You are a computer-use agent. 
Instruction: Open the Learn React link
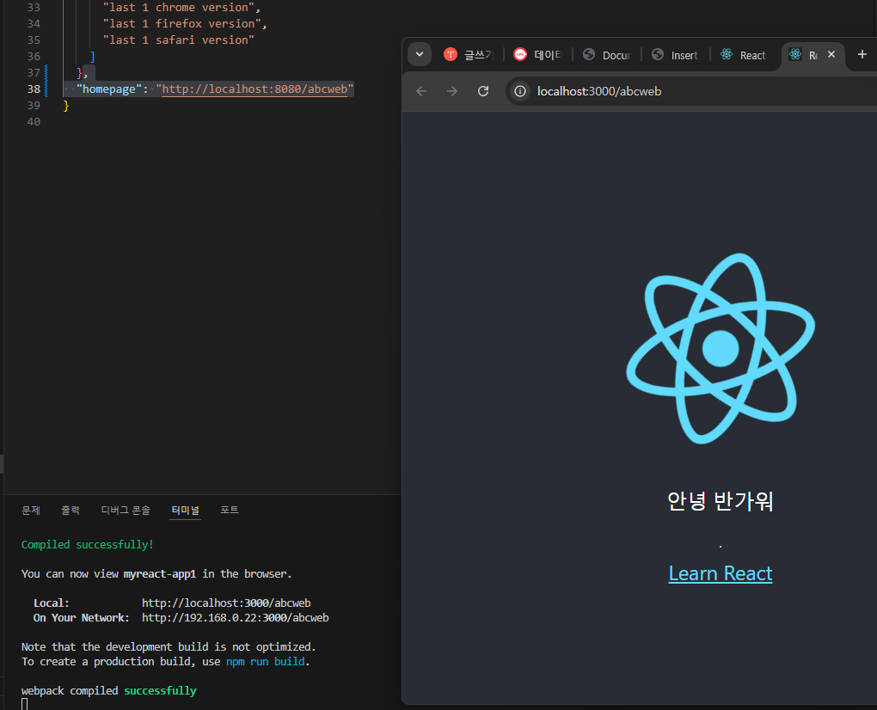click(721, 573)
